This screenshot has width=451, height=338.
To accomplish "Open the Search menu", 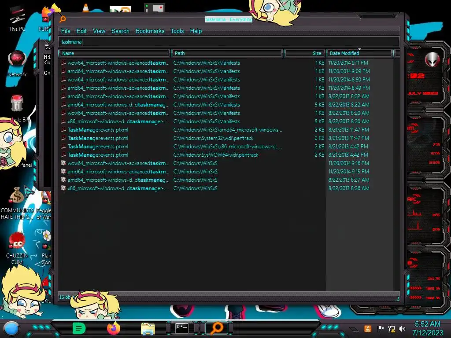I will coord(120,31).
